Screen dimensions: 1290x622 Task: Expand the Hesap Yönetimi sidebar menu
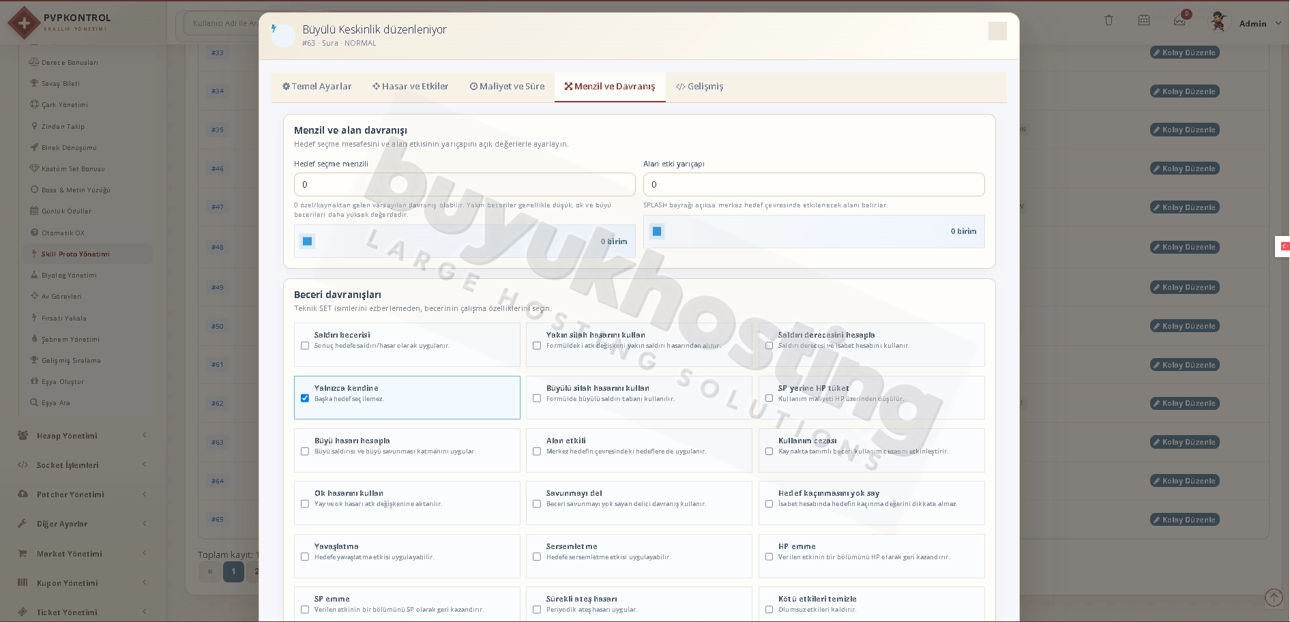pos(82,436)
